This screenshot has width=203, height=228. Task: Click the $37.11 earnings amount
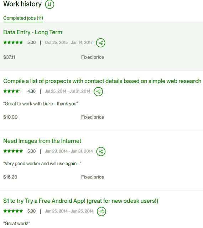tap(9, 57)
